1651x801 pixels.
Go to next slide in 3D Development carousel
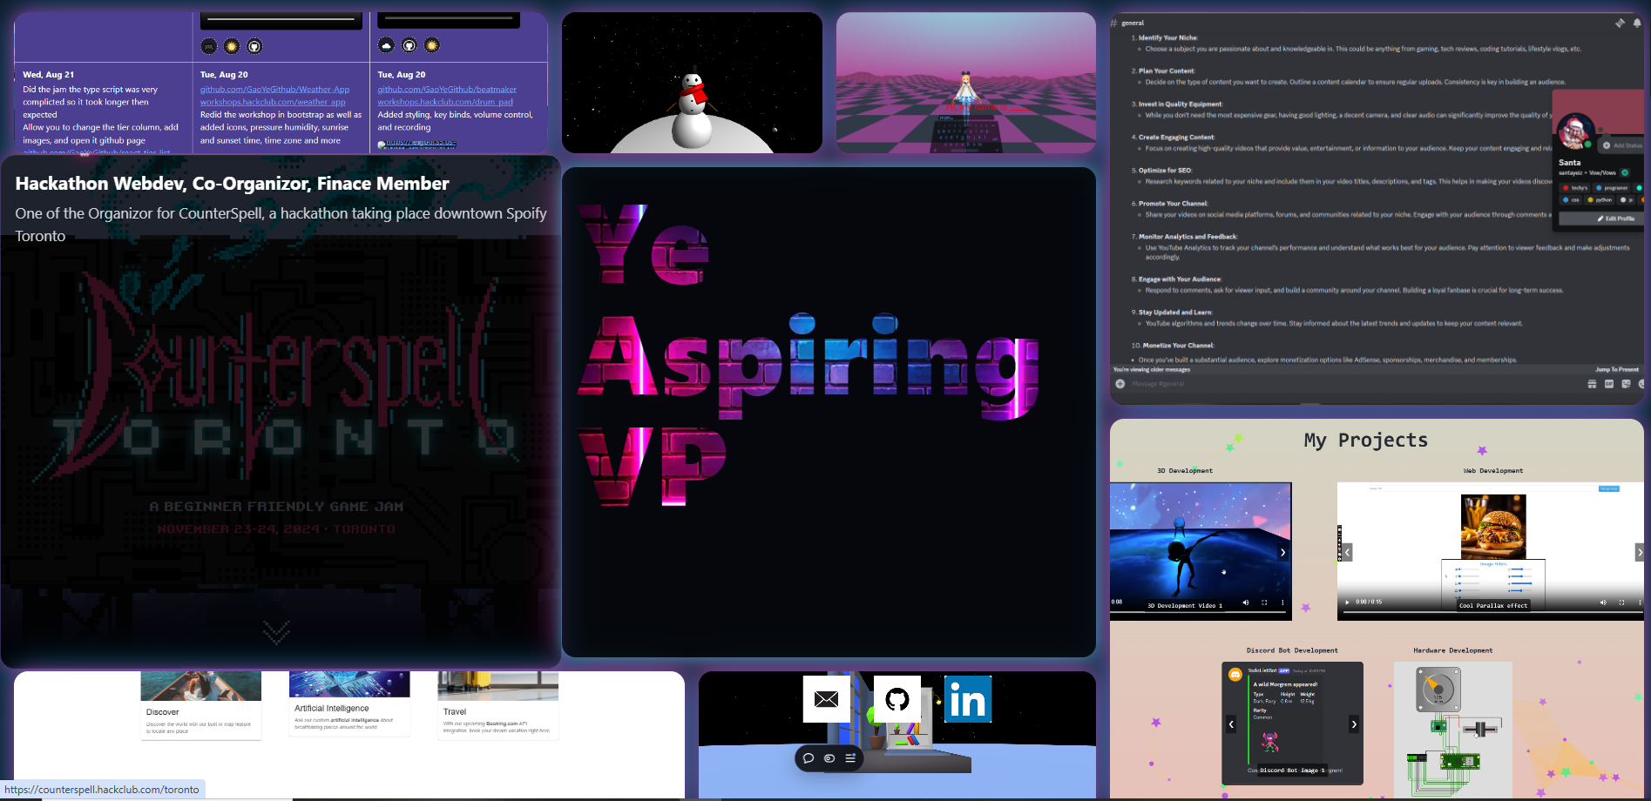point(1282,553)
